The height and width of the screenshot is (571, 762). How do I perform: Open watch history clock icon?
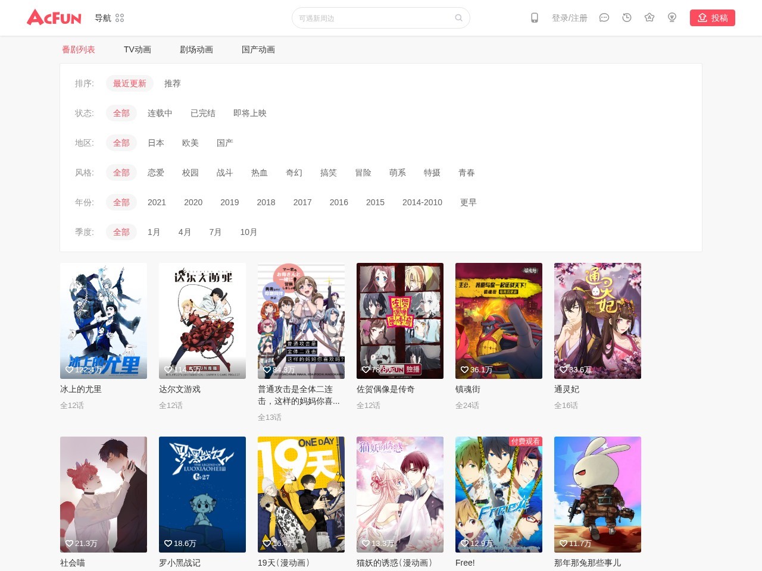coord(626,18)
